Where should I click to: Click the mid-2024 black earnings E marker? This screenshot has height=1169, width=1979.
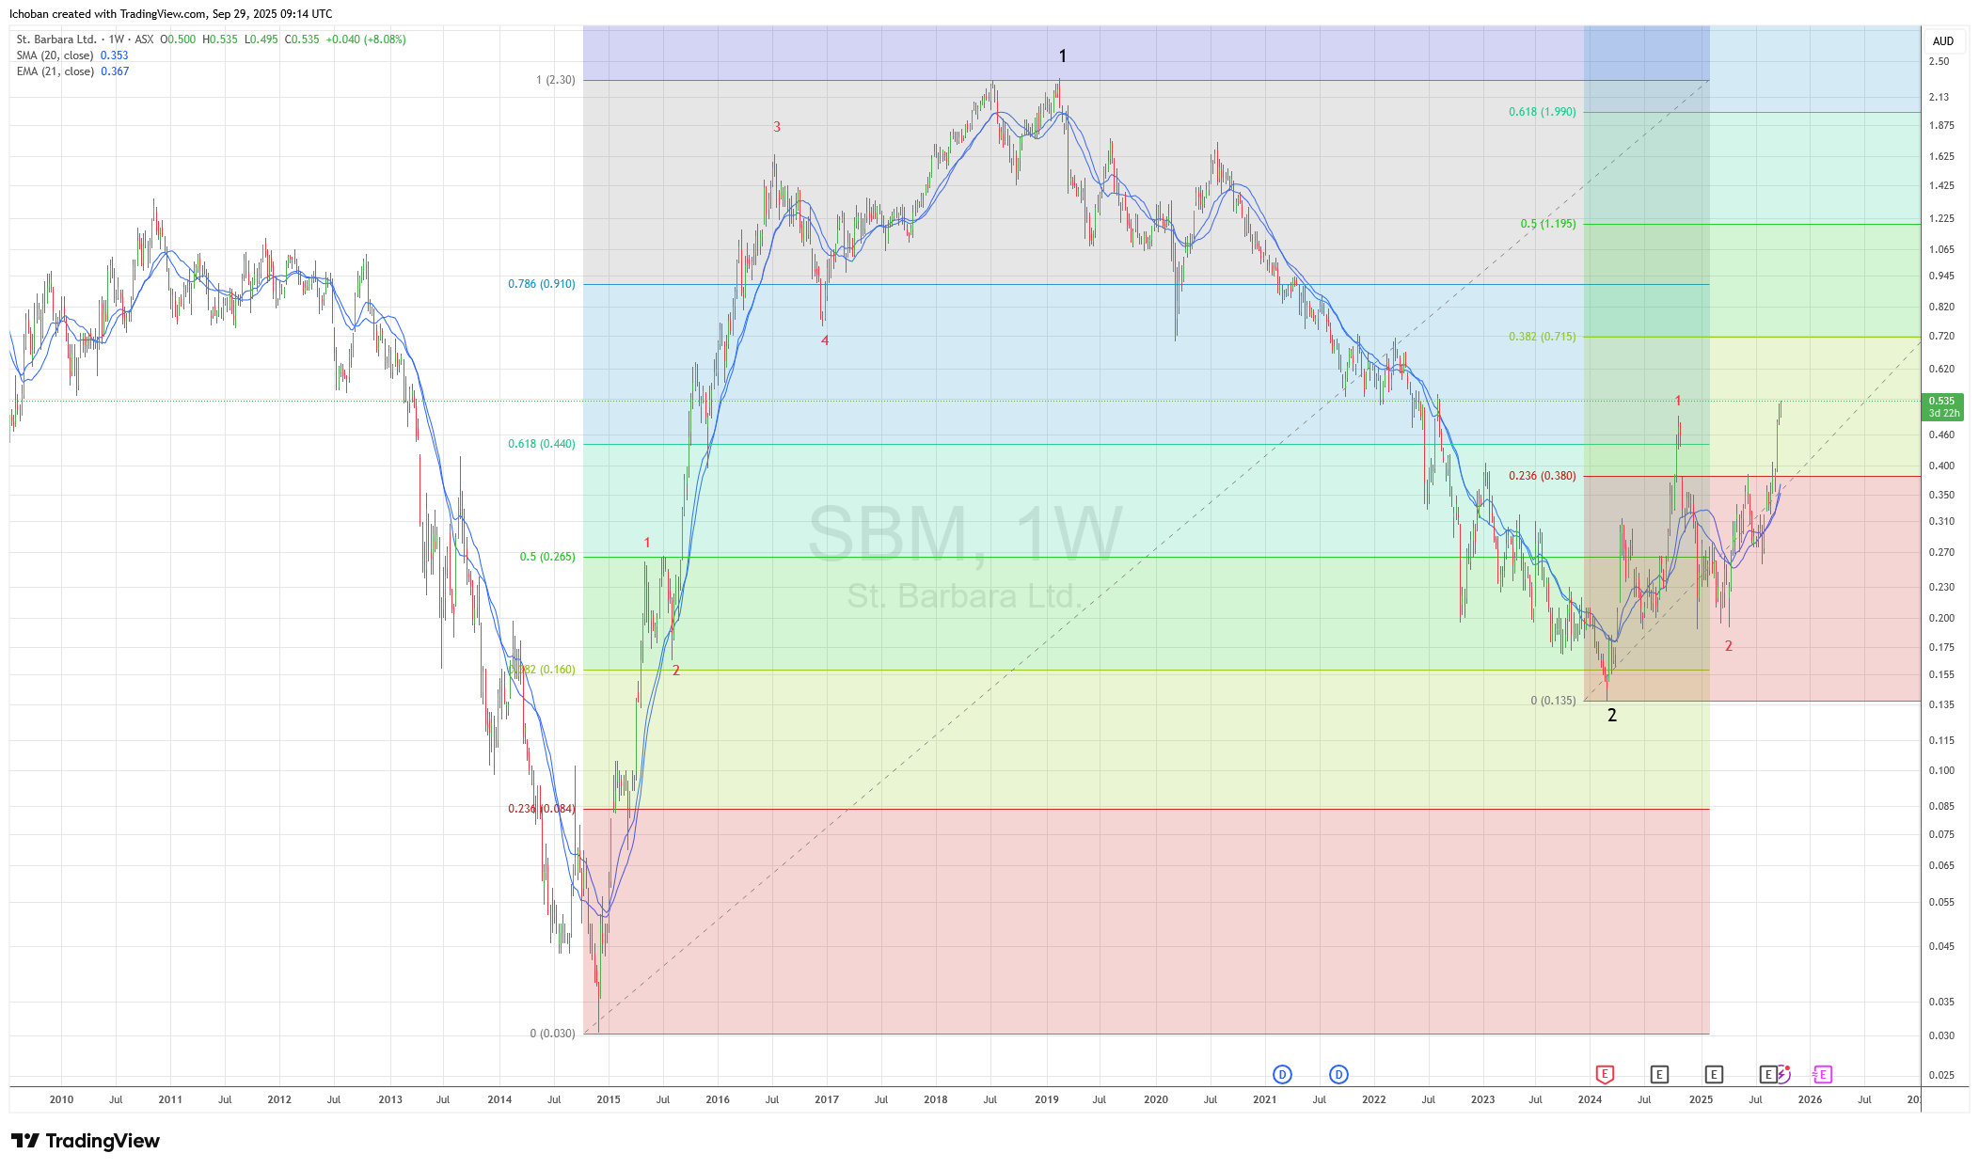[x=1659, y=1074]
